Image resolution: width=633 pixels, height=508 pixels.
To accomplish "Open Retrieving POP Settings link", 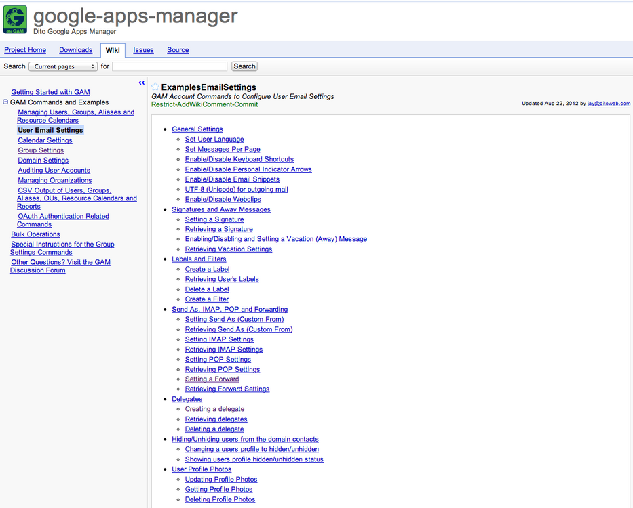I will point(223,370).
